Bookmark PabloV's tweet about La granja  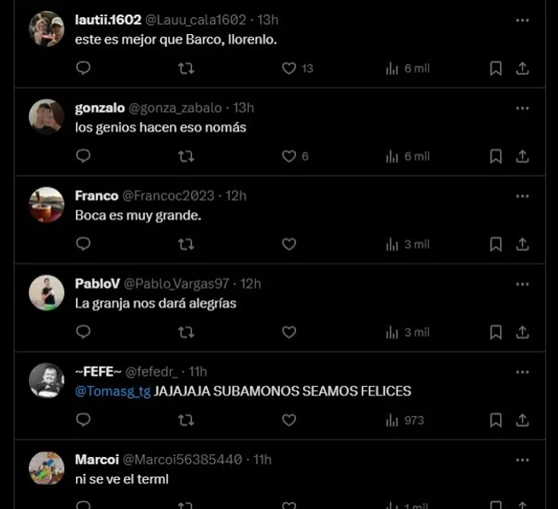coord(496,333)
